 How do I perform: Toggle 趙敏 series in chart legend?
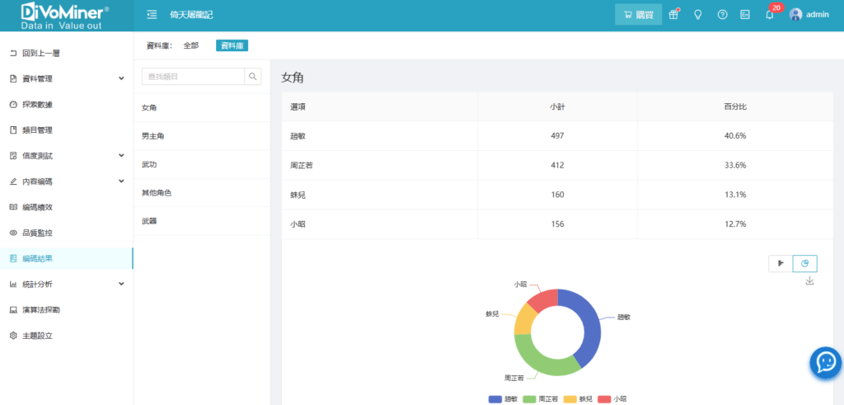pos(504,398)
